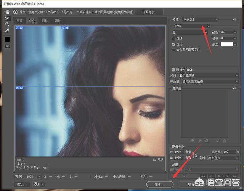Click the 百分比 percent field 100

tap(230, 152)
